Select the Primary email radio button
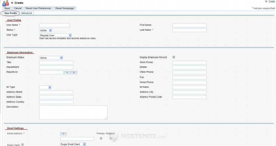Screen dimensions: 276x146 tap(101, 138)
